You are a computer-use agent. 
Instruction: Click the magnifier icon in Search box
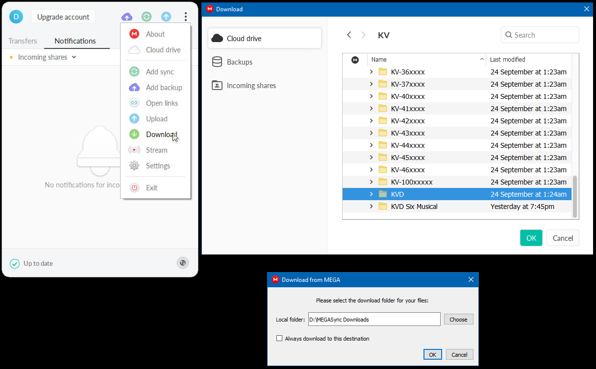tap(508, 35)
